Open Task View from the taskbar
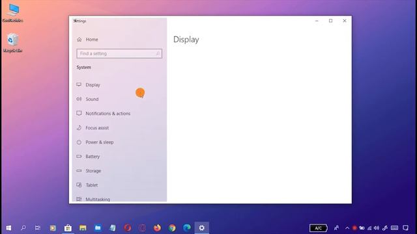Screen dimensions: 417x234 (x=38, y=228)
